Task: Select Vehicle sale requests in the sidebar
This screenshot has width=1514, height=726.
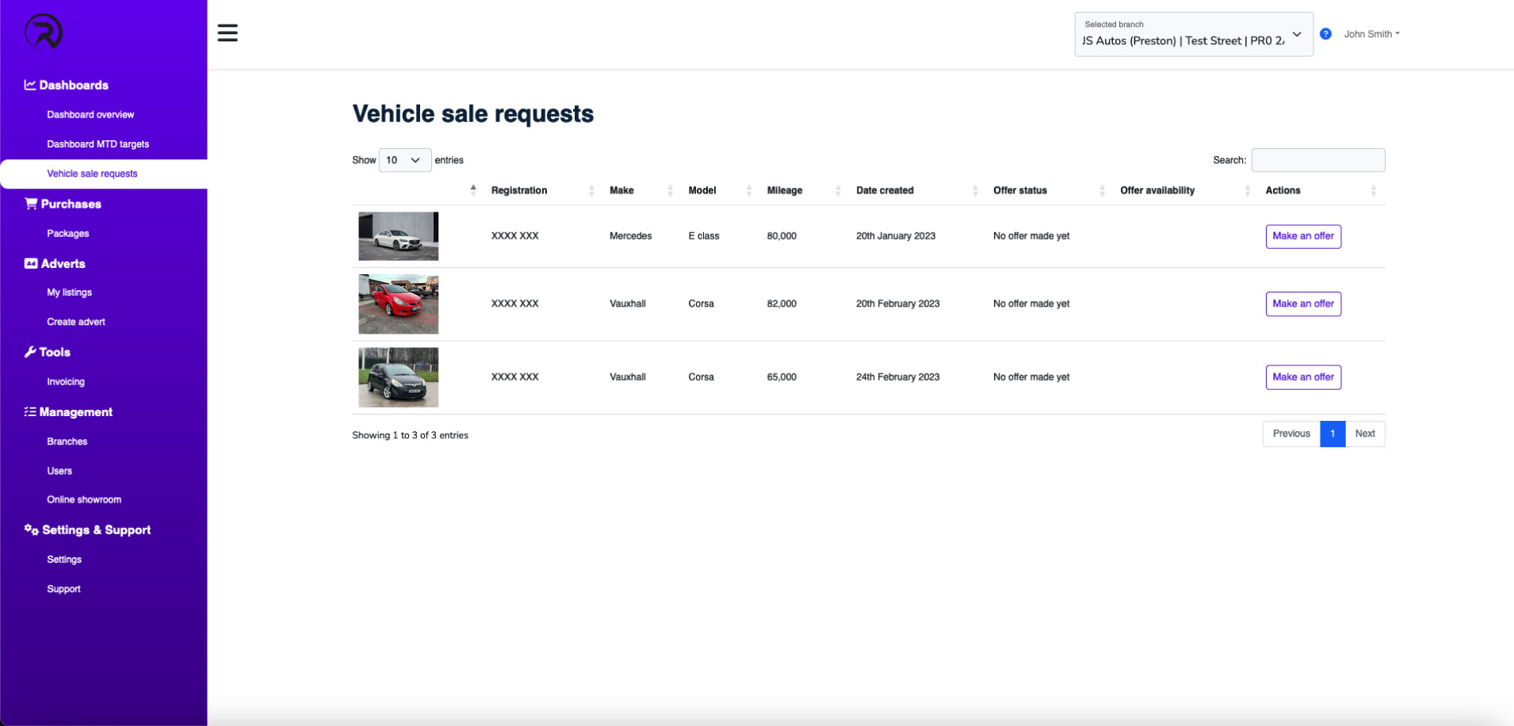Action: point(92,173)
